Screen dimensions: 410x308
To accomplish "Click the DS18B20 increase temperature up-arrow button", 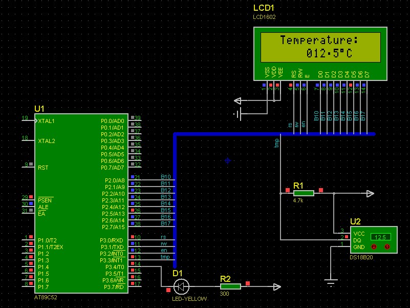I will tap(387, 247).
